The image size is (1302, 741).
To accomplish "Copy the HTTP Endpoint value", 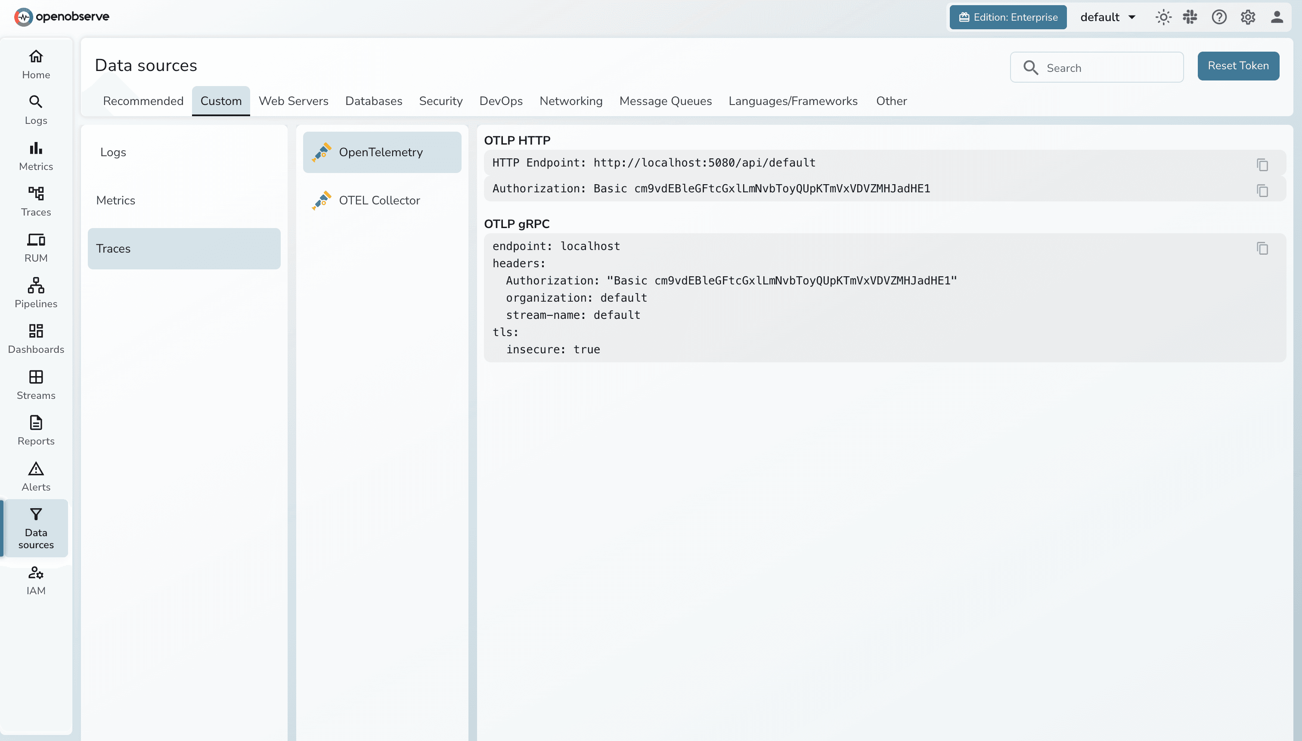I will click(1262, 164).
